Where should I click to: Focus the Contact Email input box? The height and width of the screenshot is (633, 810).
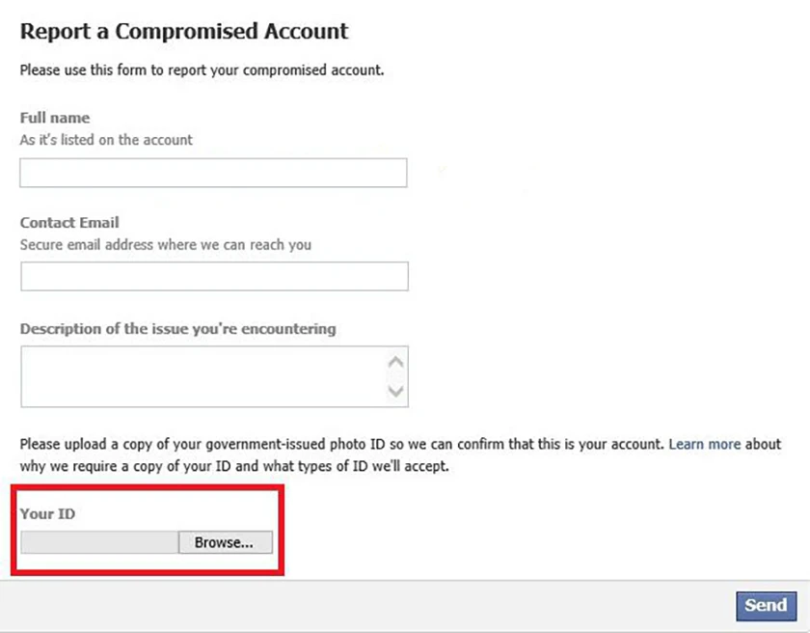(x=214, y=276)
